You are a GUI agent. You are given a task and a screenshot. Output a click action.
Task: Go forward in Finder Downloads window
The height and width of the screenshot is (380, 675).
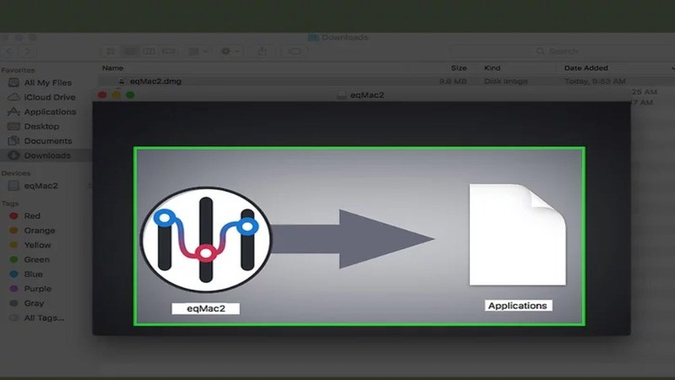27,52
